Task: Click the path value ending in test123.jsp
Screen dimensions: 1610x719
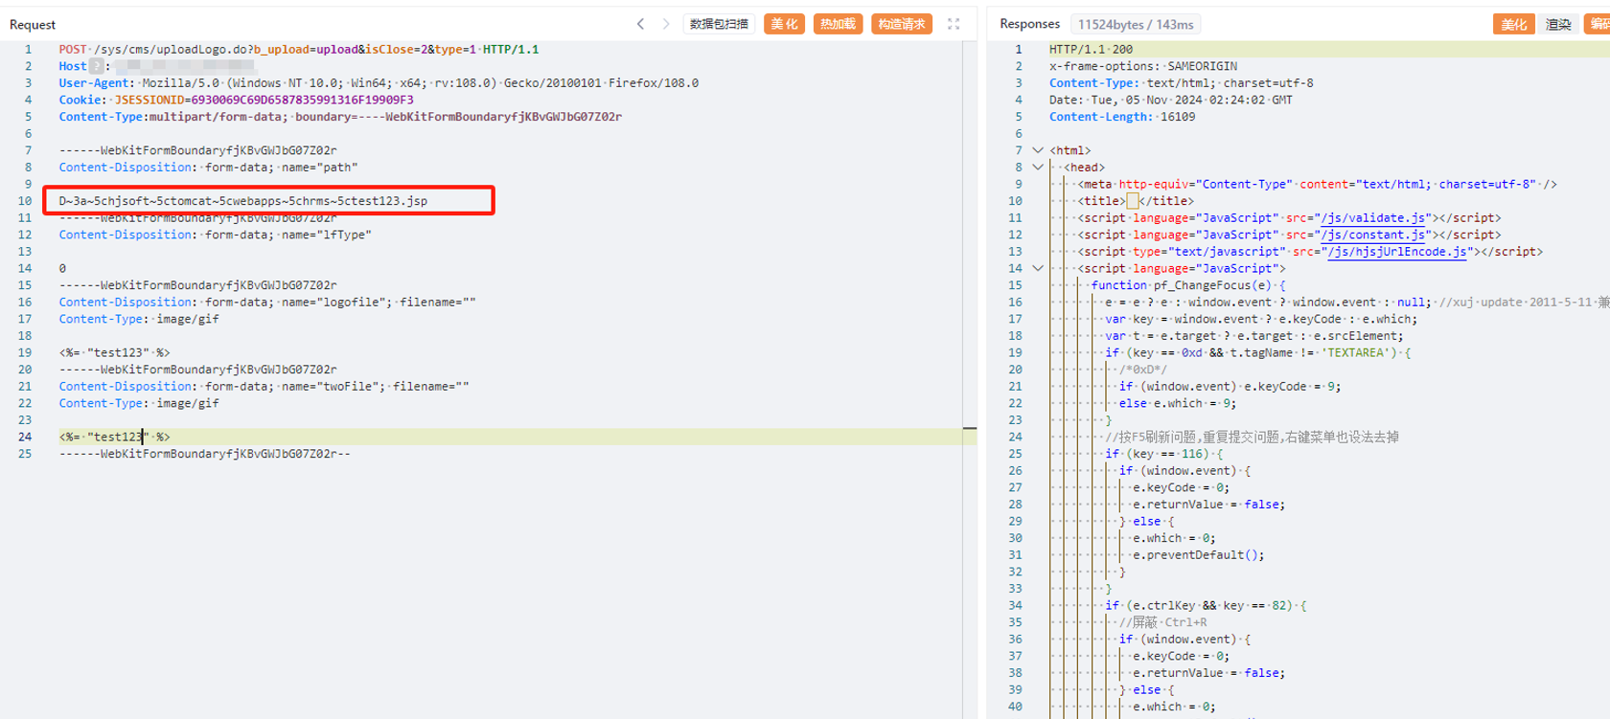Action: [x=242, y=201]
